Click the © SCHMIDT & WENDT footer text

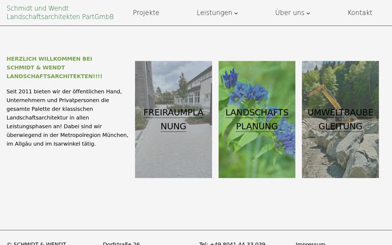click(36, 243)
